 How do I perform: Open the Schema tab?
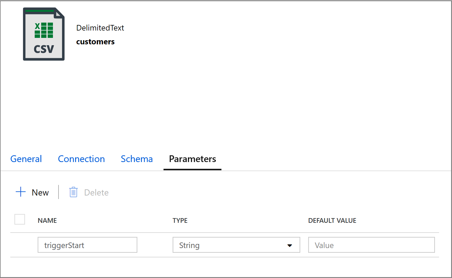pyautogui.click(x=136, y=159)
